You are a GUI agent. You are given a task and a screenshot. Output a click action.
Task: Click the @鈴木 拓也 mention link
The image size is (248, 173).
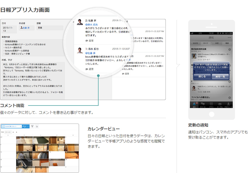(92, 25)
